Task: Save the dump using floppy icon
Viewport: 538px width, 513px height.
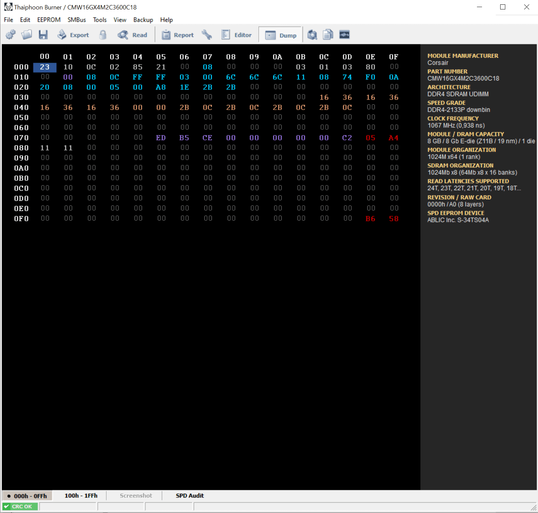Action: coord(43,35)
